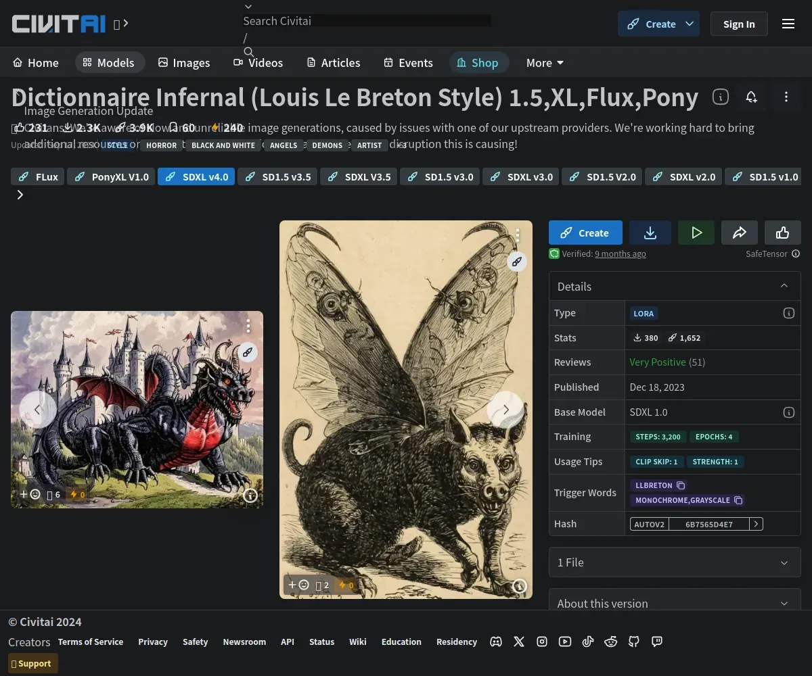Click the next image arrow in carousel
Viewport: 812px width, 676px height.
pos(505,410)
